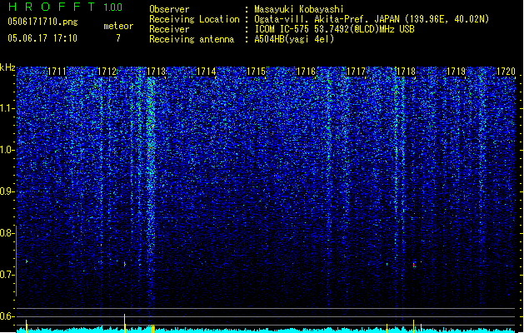This screenshot has width=524, height=333.
Task: Click the red meteor echo near 1718
Action: click(414, 265)
